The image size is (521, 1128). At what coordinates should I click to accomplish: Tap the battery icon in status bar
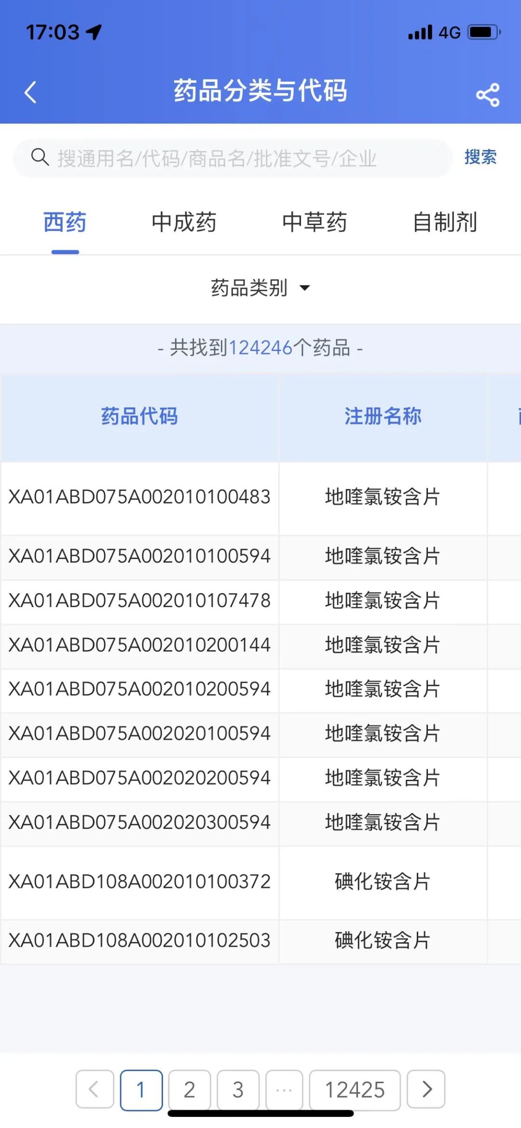click(x=485, y=32)
